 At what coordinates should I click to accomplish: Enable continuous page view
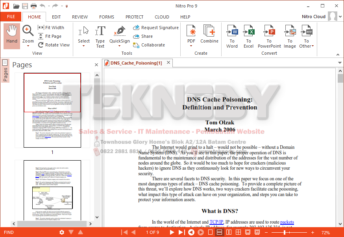point(219,232)
